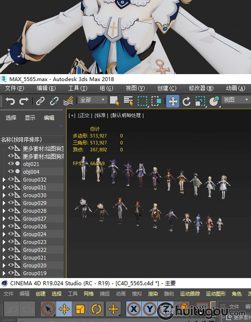Select the Link tool icon
This screenshot has width=251, height=322.
point(40,101)
